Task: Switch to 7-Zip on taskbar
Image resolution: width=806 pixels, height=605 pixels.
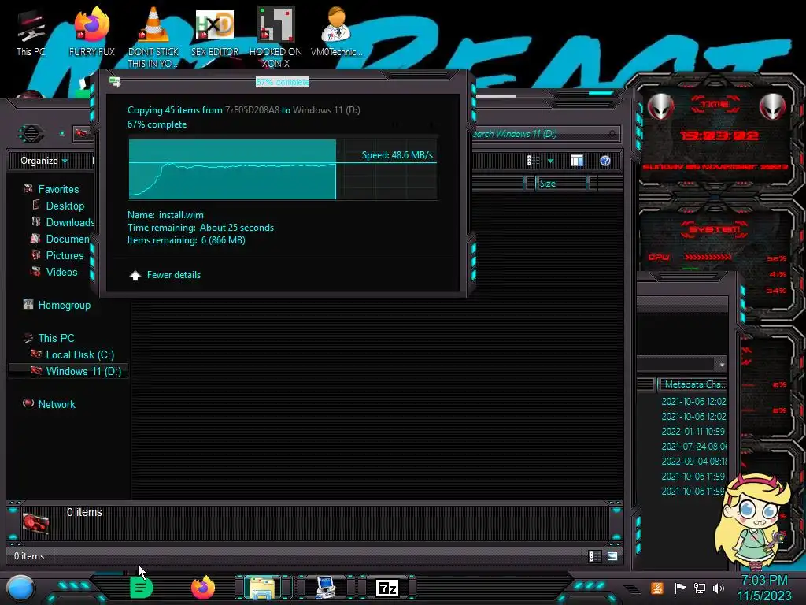Action: [x=387, y=588]
